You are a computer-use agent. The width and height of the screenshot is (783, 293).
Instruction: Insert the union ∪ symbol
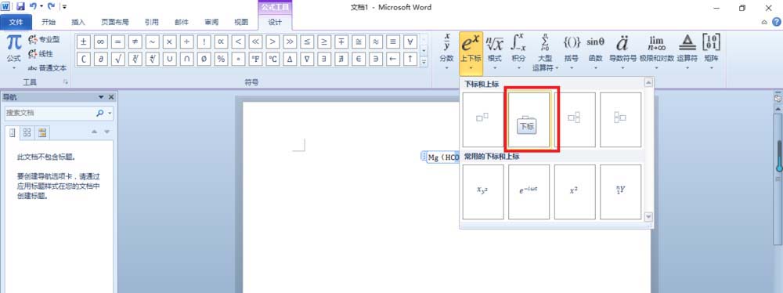[169, 59]
